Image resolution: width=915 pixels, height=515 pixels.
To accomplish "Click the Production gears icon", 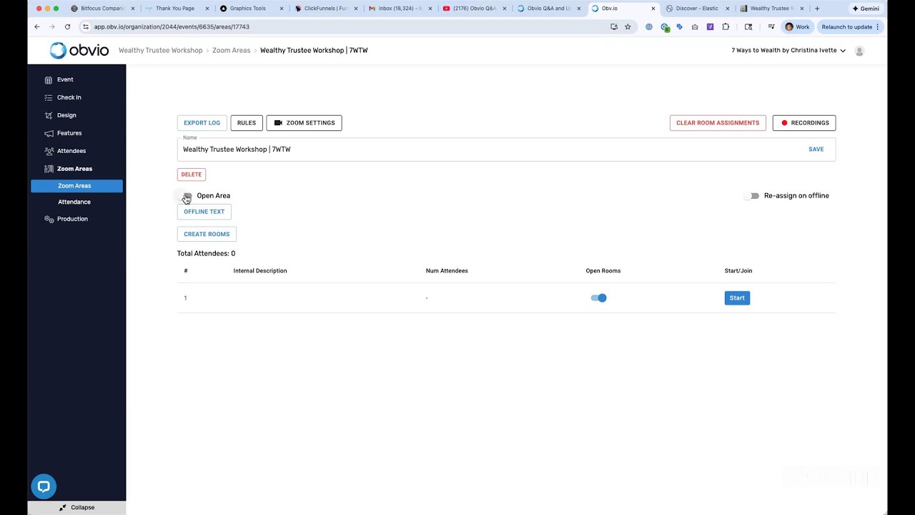I will (49, 219).
